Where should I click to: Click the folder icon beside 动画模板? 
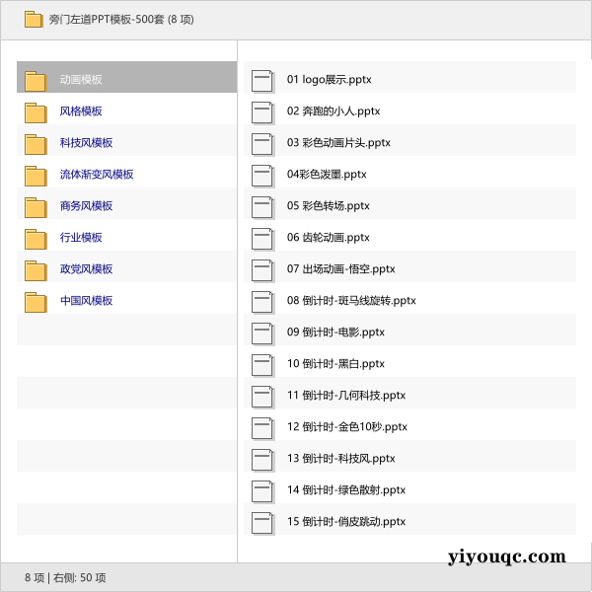coord(36,80)
